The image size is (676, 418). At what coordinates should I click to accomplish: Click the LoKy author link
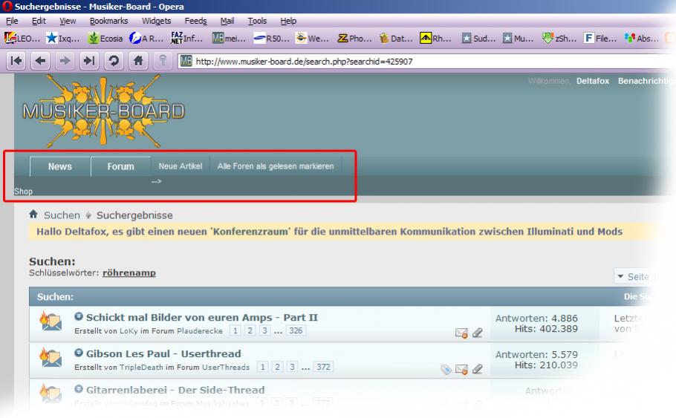[x=129, y=330]
